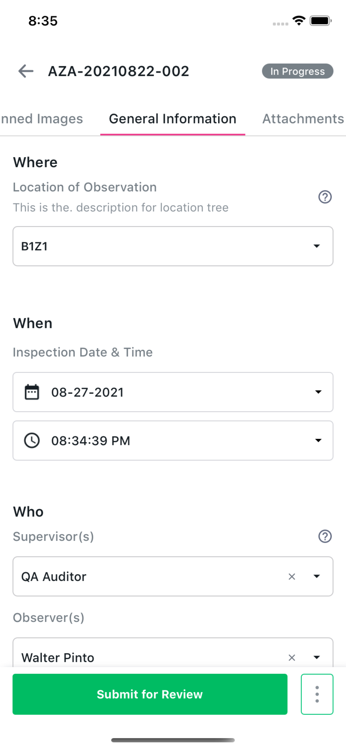Image resolution: width=346 pixels, height=749 pixels.
Task: Open help for Location of Observation
Action: click(325, 197)
